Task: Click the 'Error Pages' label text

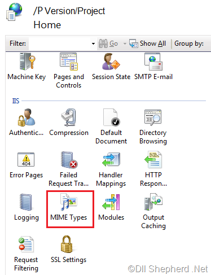Action: click(27, 175)
